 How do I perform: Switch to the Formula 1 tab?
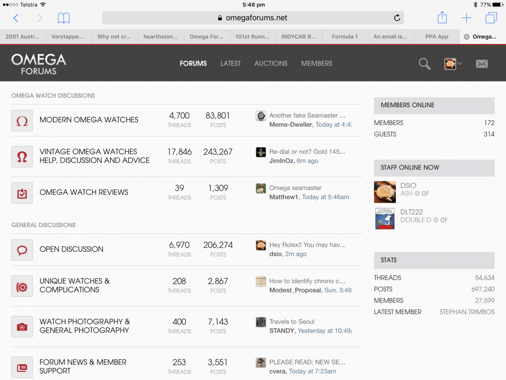(x=345, y=37)
